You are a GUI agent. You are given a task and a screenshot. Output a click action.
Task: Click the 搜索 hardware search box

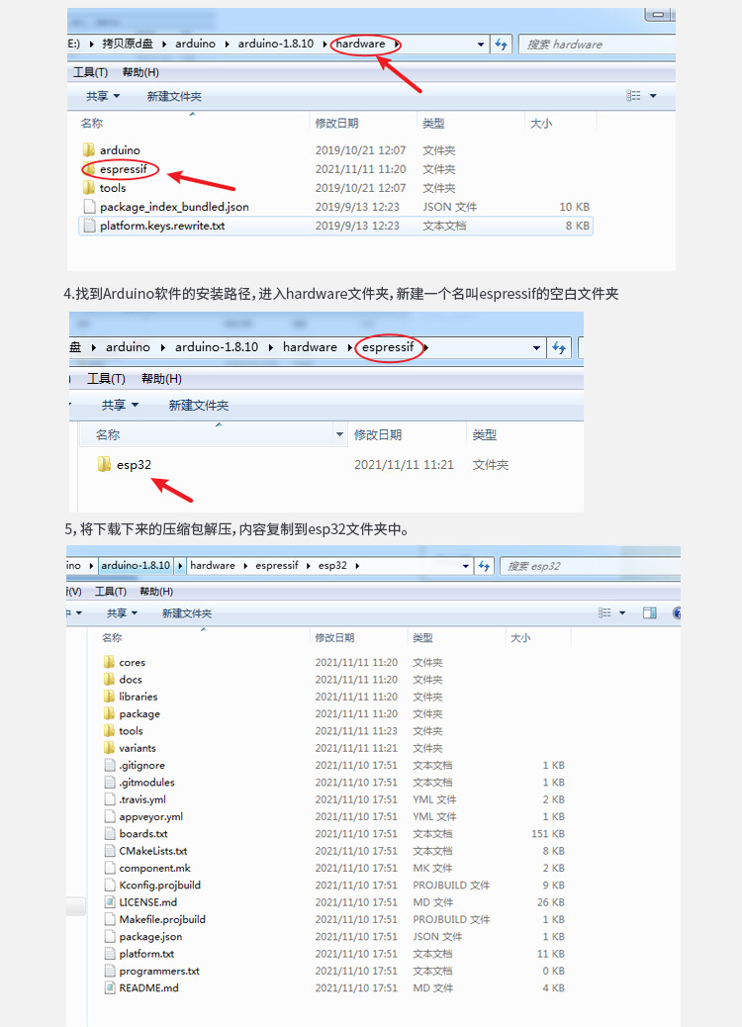click(597, 44)
